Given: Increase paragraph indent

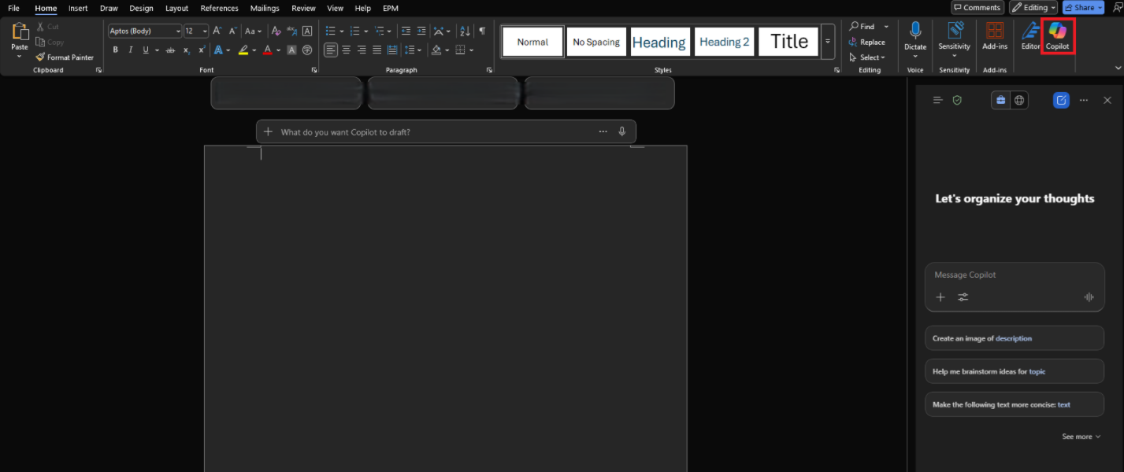Looking at the screenshot, I should [422, 31].
